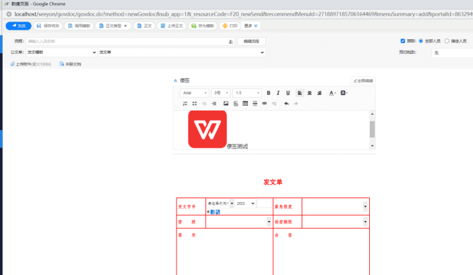473x275 pixels.
Task: Expand the 更多 more menu
Action: (251, 26)
